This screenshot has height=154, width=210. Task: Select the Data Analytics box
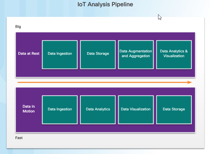tap(98, 110)
